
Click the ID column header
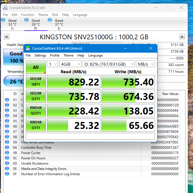tap(15, 94)
